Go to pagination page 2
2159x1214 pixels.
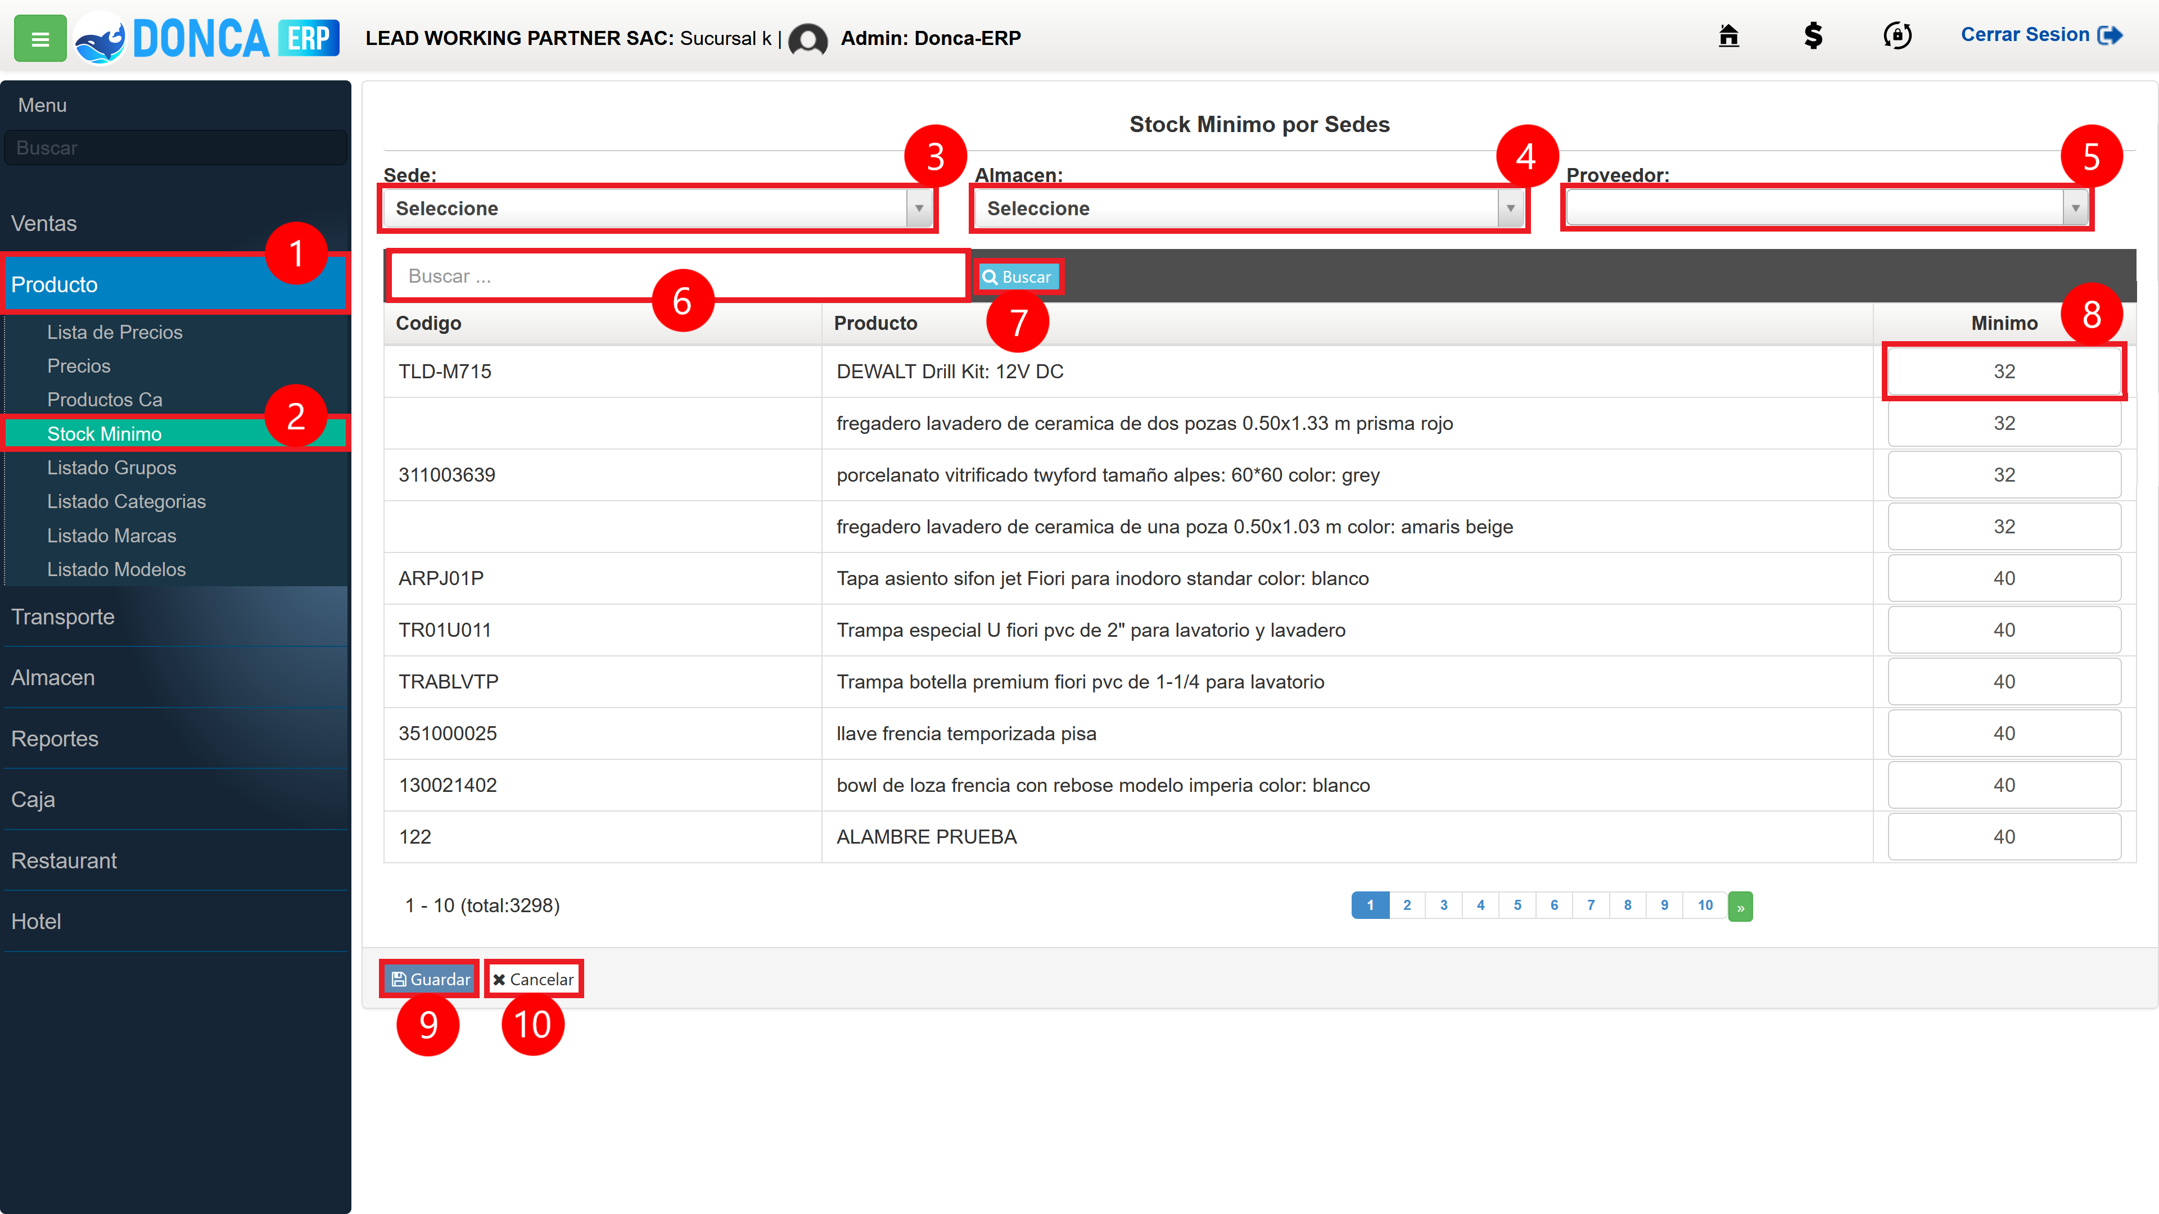(1407, 905)
